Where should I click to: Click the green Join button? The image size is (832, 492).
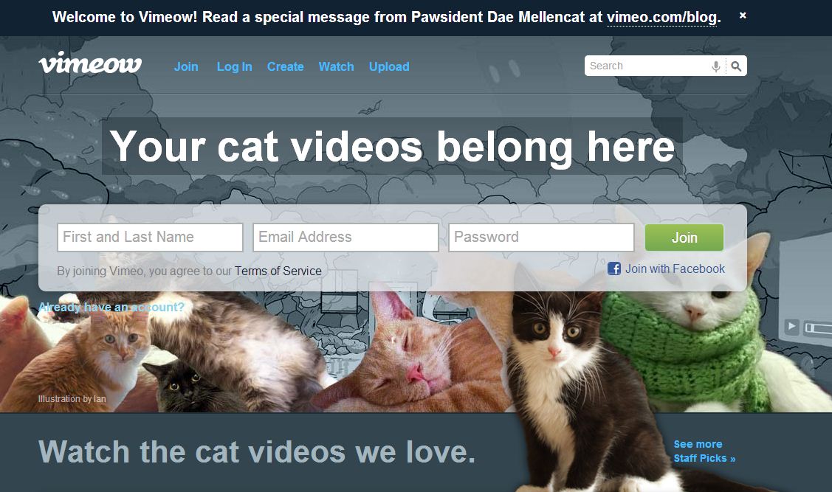[684, 238]
